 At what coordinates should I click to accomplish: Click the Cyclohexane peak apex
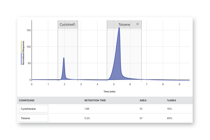[x=64, y=58]
